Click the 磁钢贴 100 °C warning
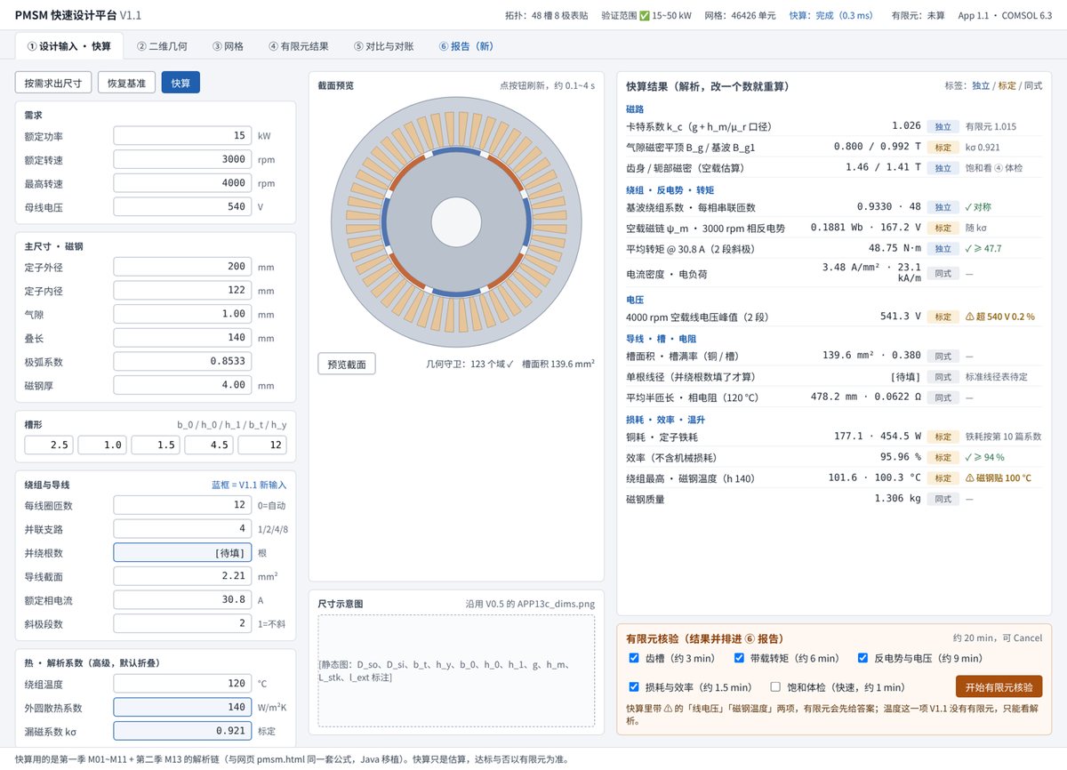The image size is (1067, 770). pyautogui.click(x=998, y=478)
